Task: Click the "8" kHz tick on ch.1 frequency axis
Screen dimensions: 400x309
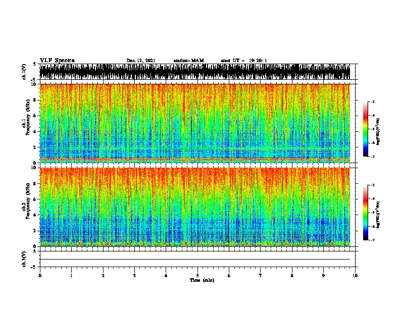Action: [x=35, y=100]
